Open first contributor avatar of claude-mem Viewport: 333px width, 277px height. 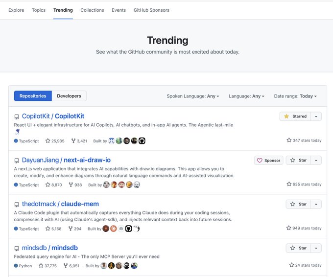(x=106, y=229)
